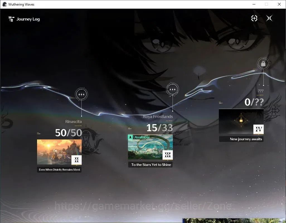Image resolution: width=286 pixels, height=223 pixels.
Task: Click the chapter III numeral badge
Action: 168,155
